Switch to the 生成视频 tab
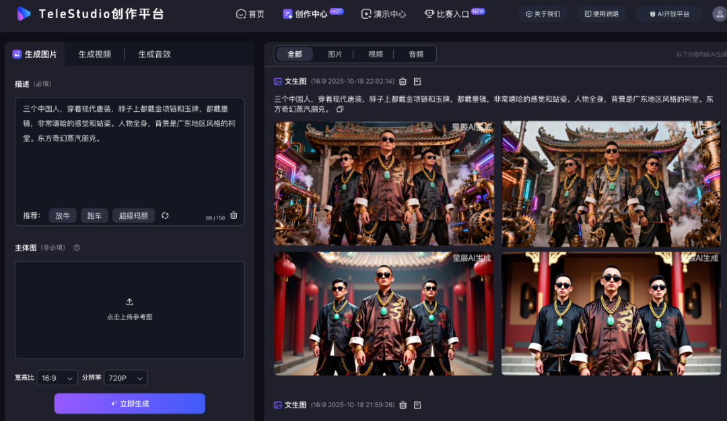This screenshot has height=421, width=727. [x=94, y=54]
